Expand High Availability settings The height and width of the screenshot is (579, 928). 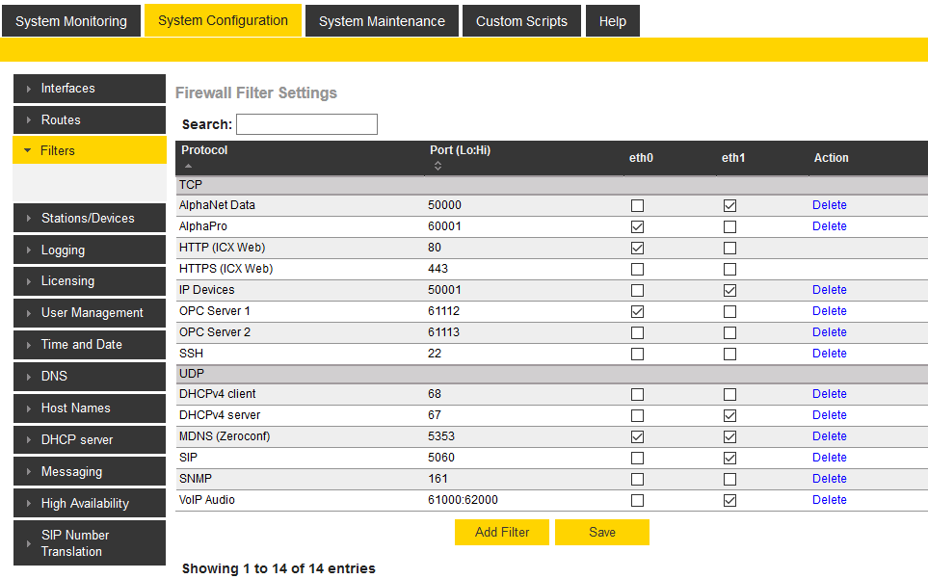pyautogui.click(x=89, y=504)
